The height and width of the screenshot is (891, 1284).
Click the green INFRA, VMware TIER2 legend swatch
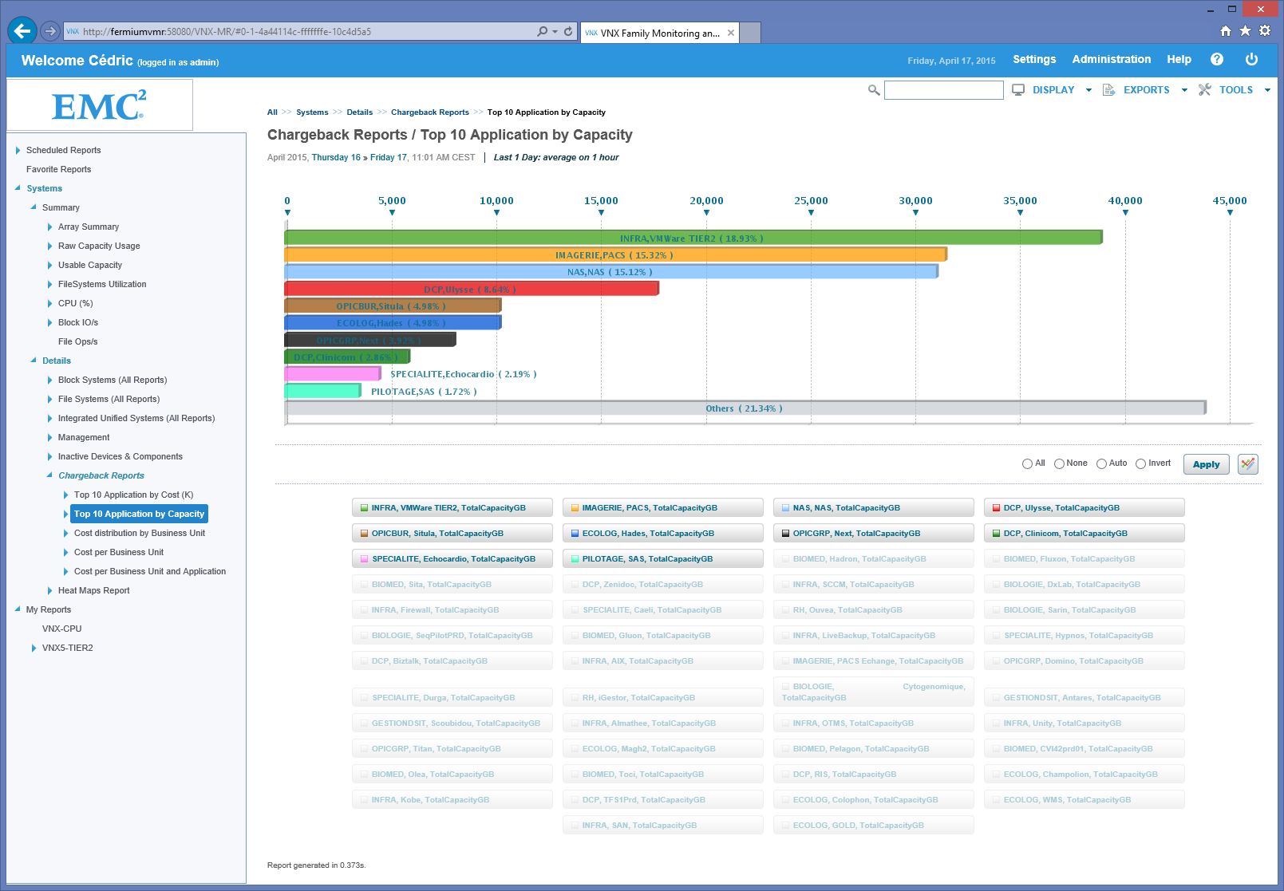tap(365, 508)
